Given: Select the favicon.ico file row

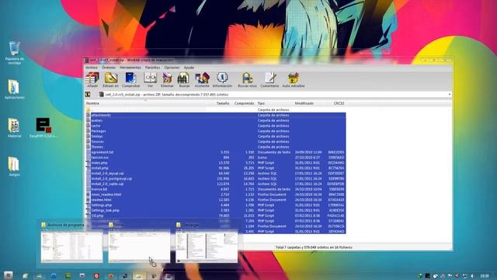Looking at the screenshot, I should 216,157.
